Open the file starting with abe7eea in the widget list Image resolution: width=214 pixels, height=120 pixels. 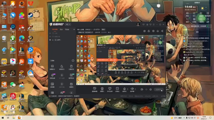(197, 49)
